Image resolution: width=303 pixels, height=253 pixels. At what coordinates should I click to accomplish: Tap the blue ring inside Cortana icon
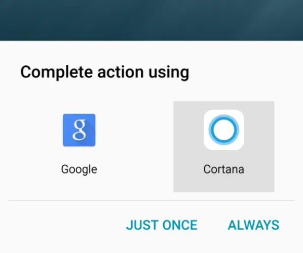pyautogui.click(x=224, y=130)
